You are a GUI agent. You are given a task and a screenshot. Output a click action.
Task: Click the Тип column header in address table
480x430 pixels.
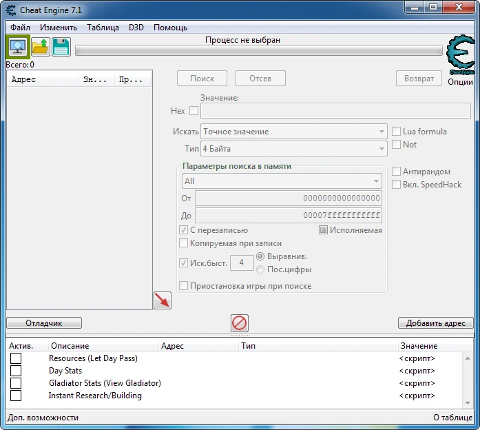click(x=318, y=346)
